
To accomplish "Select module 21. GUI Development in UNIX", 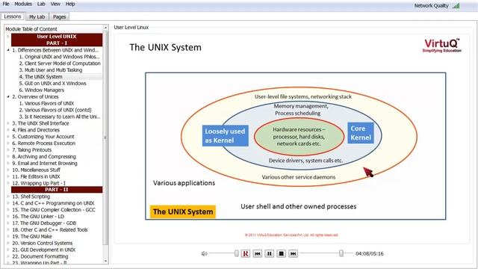I will (43, 250).
